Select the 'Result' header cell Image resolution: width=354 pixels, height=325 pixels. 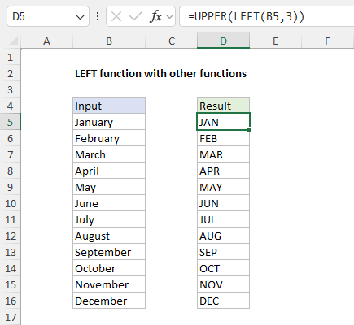(223, 106)
